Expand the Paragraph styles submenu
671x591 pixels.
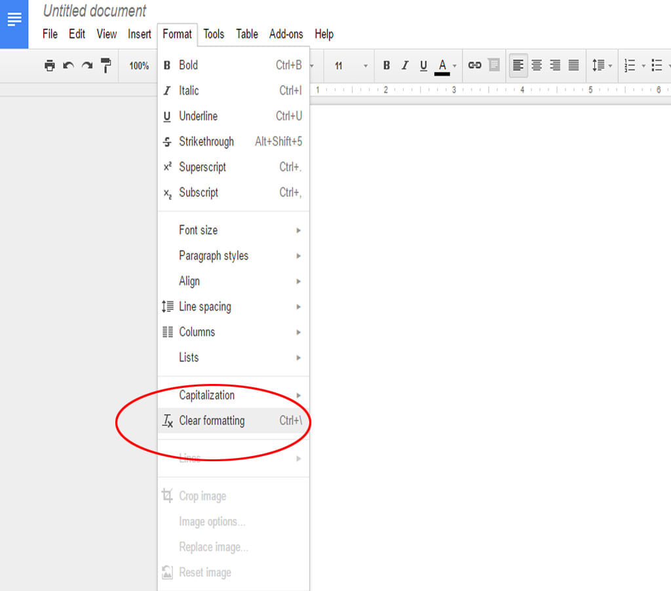[x=214, y=256]
